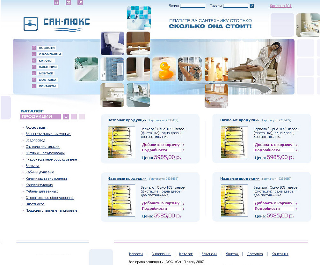320x265 pixels.
Task: Click the green sink faucet thumbnail
Action: click(86, 69)
